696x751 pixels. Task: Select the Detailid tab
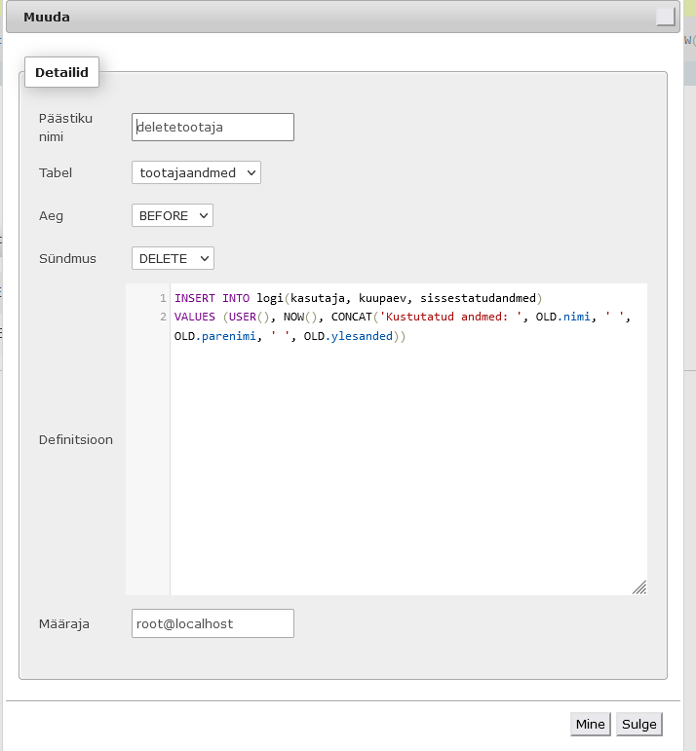pos(61,72)
